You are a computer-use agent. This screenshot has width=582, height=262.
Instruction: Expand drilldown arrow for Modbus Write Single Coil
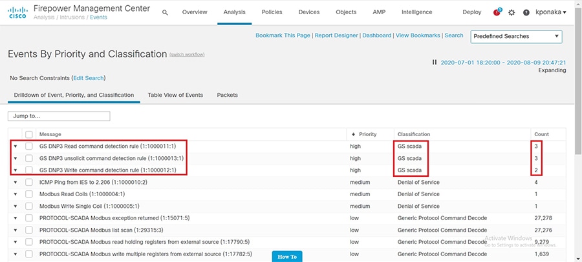[16, 206]
